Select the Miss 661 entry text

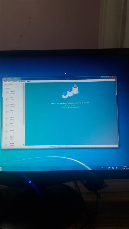point(12,138)
